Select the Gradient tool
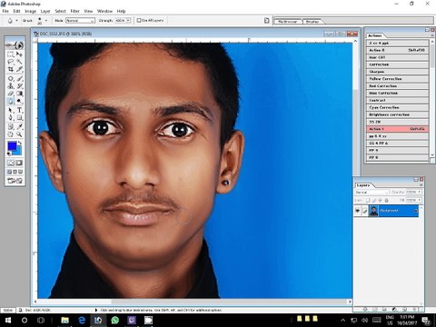 [x=19, y=94]
